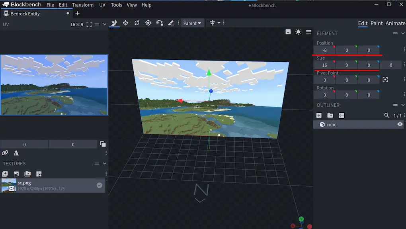
Task: Click the import texture image icon
Action: click(16, 174)
